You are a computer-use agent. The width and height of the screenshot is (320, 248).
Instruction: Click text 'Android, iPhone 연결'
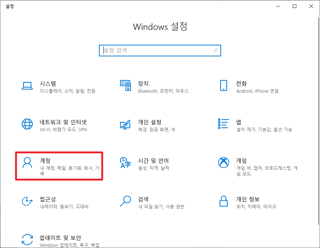tap(257, 91)
